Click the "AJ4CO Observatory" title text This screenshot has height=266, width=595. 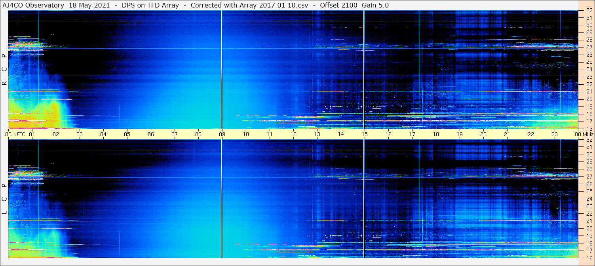(x=34, y=5)
